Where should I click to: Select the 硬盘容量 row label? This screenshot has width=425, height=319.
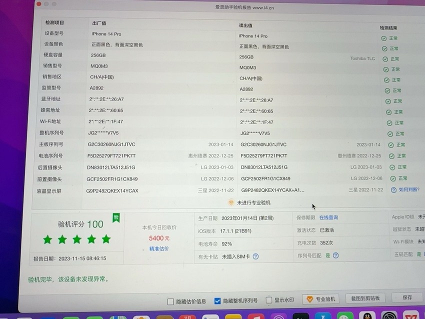click(53, 54)
